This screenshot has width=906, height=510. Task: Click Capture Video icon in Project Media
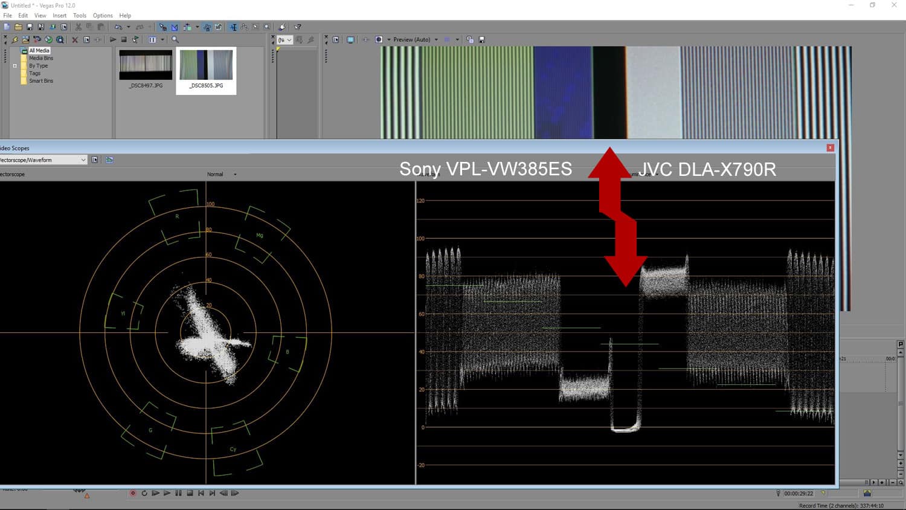pyautogui.click(x=37, y=39)
